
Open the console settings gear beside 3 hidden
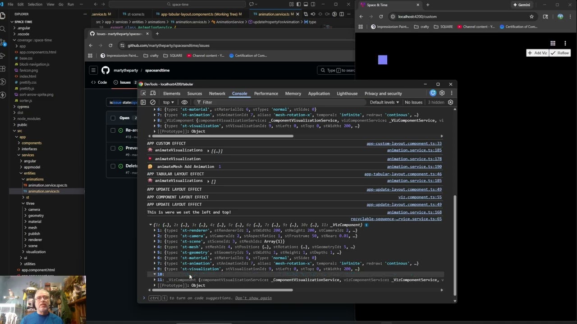coord(450,102)
